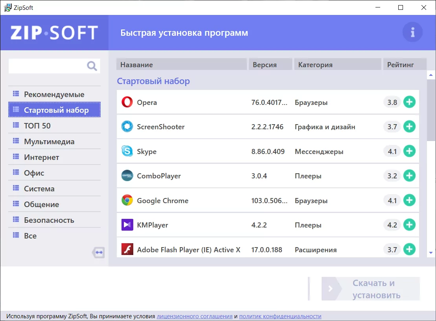
Task: Open the Офис category
Action: click(55, 173)
